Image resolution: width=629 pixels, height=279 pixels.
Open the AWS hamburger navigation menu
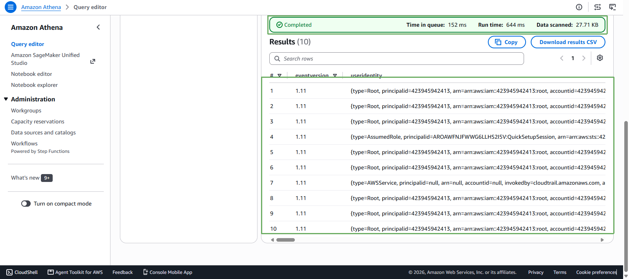(11, 7)
